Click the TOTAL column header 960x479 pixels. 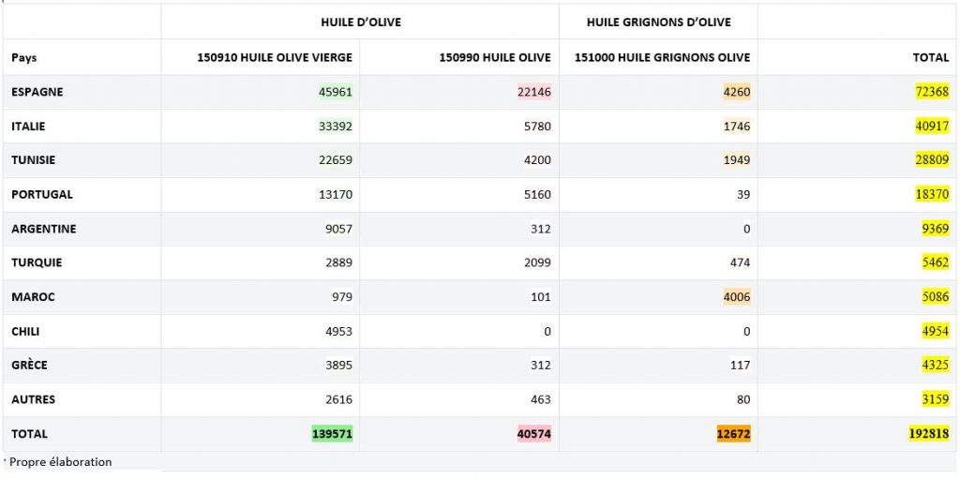931,57
